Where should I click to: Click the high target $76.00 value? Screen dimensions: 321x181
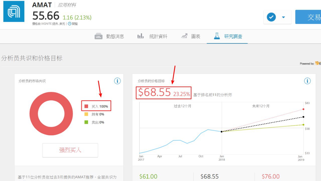tap(271, 176)
